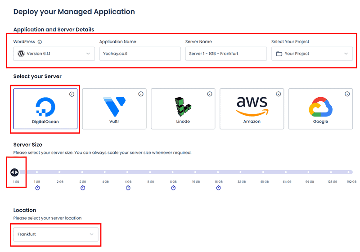This screenshot has height=252, width=360.
Task: Open info icon on DigitalOcean card
Action: click(72, 94)
